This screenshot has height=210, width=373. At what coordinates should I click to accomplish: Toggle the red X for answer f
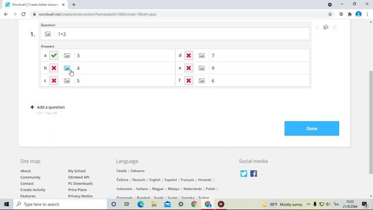pos(189,80)
